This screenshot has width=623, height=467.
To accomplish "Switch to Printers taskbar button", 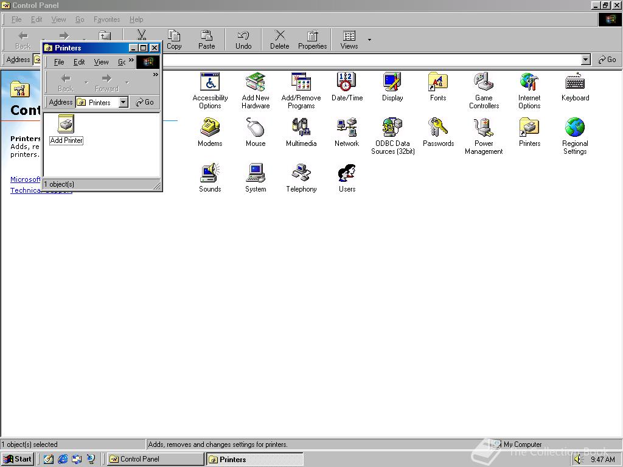I will coord(254,459).
